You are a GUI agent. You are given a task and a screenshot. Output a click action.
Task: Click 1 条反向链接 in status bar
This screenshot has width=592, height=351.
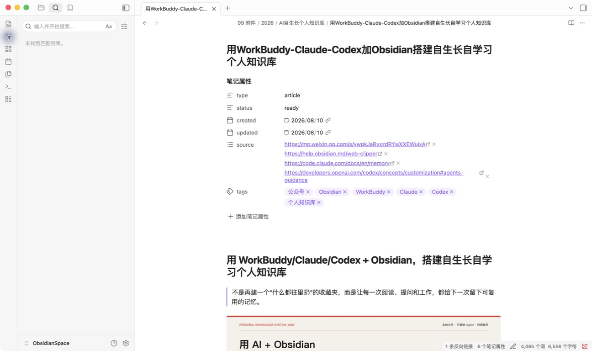(459, 346)
